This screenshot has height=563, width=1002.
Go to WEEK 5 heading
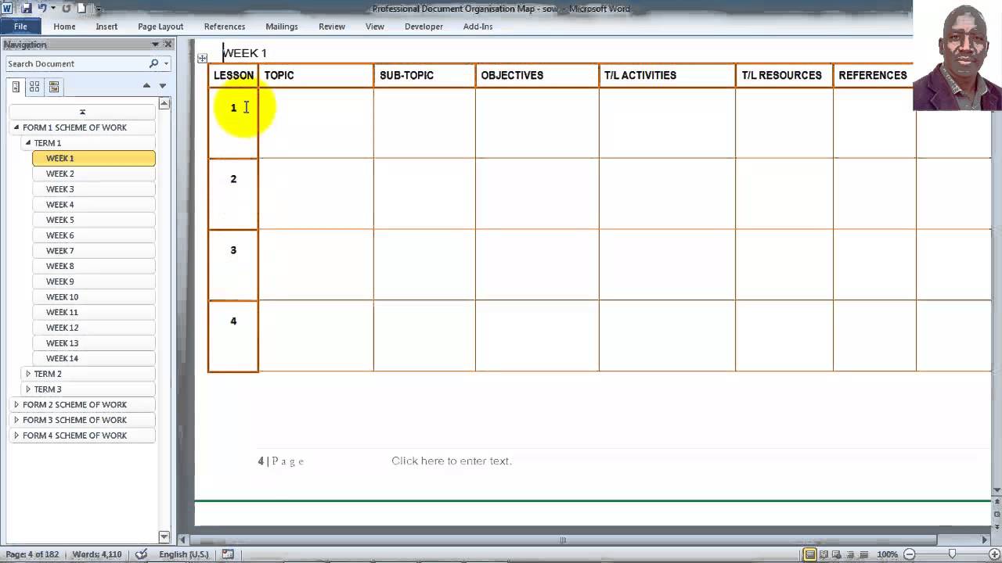point(94,220)
